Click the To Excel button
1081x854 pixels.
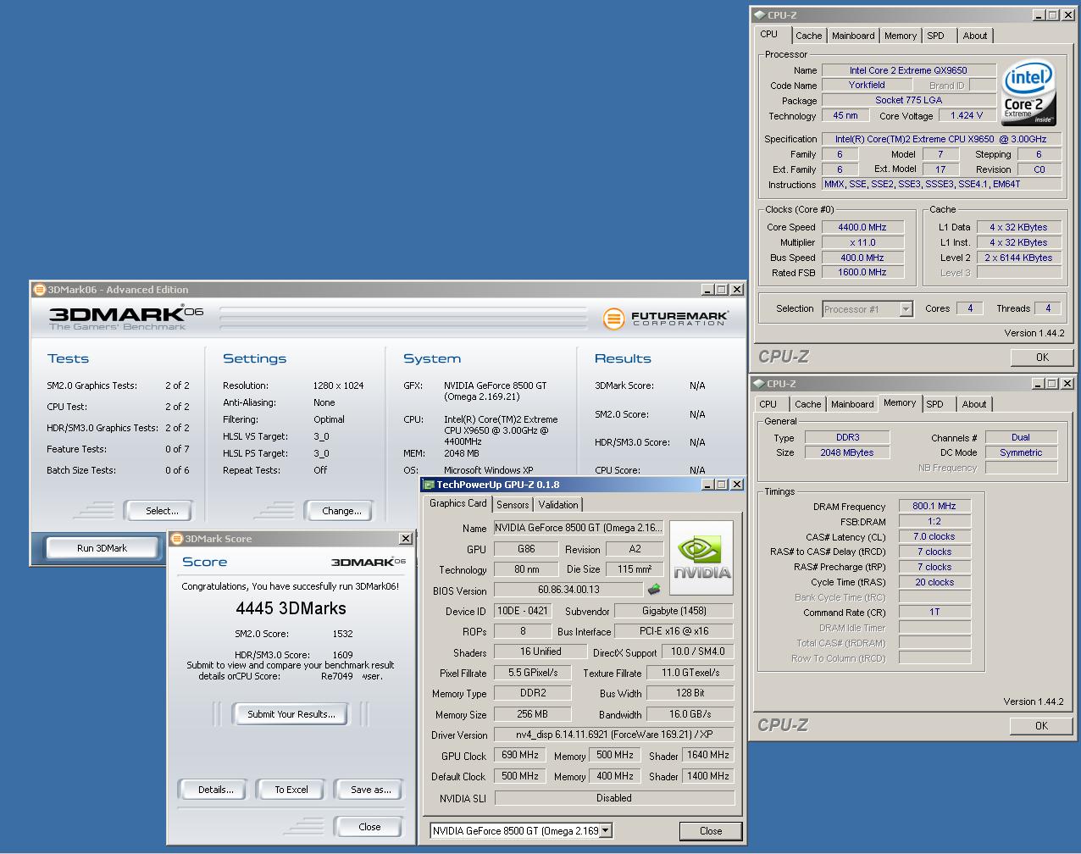point(291,790)
